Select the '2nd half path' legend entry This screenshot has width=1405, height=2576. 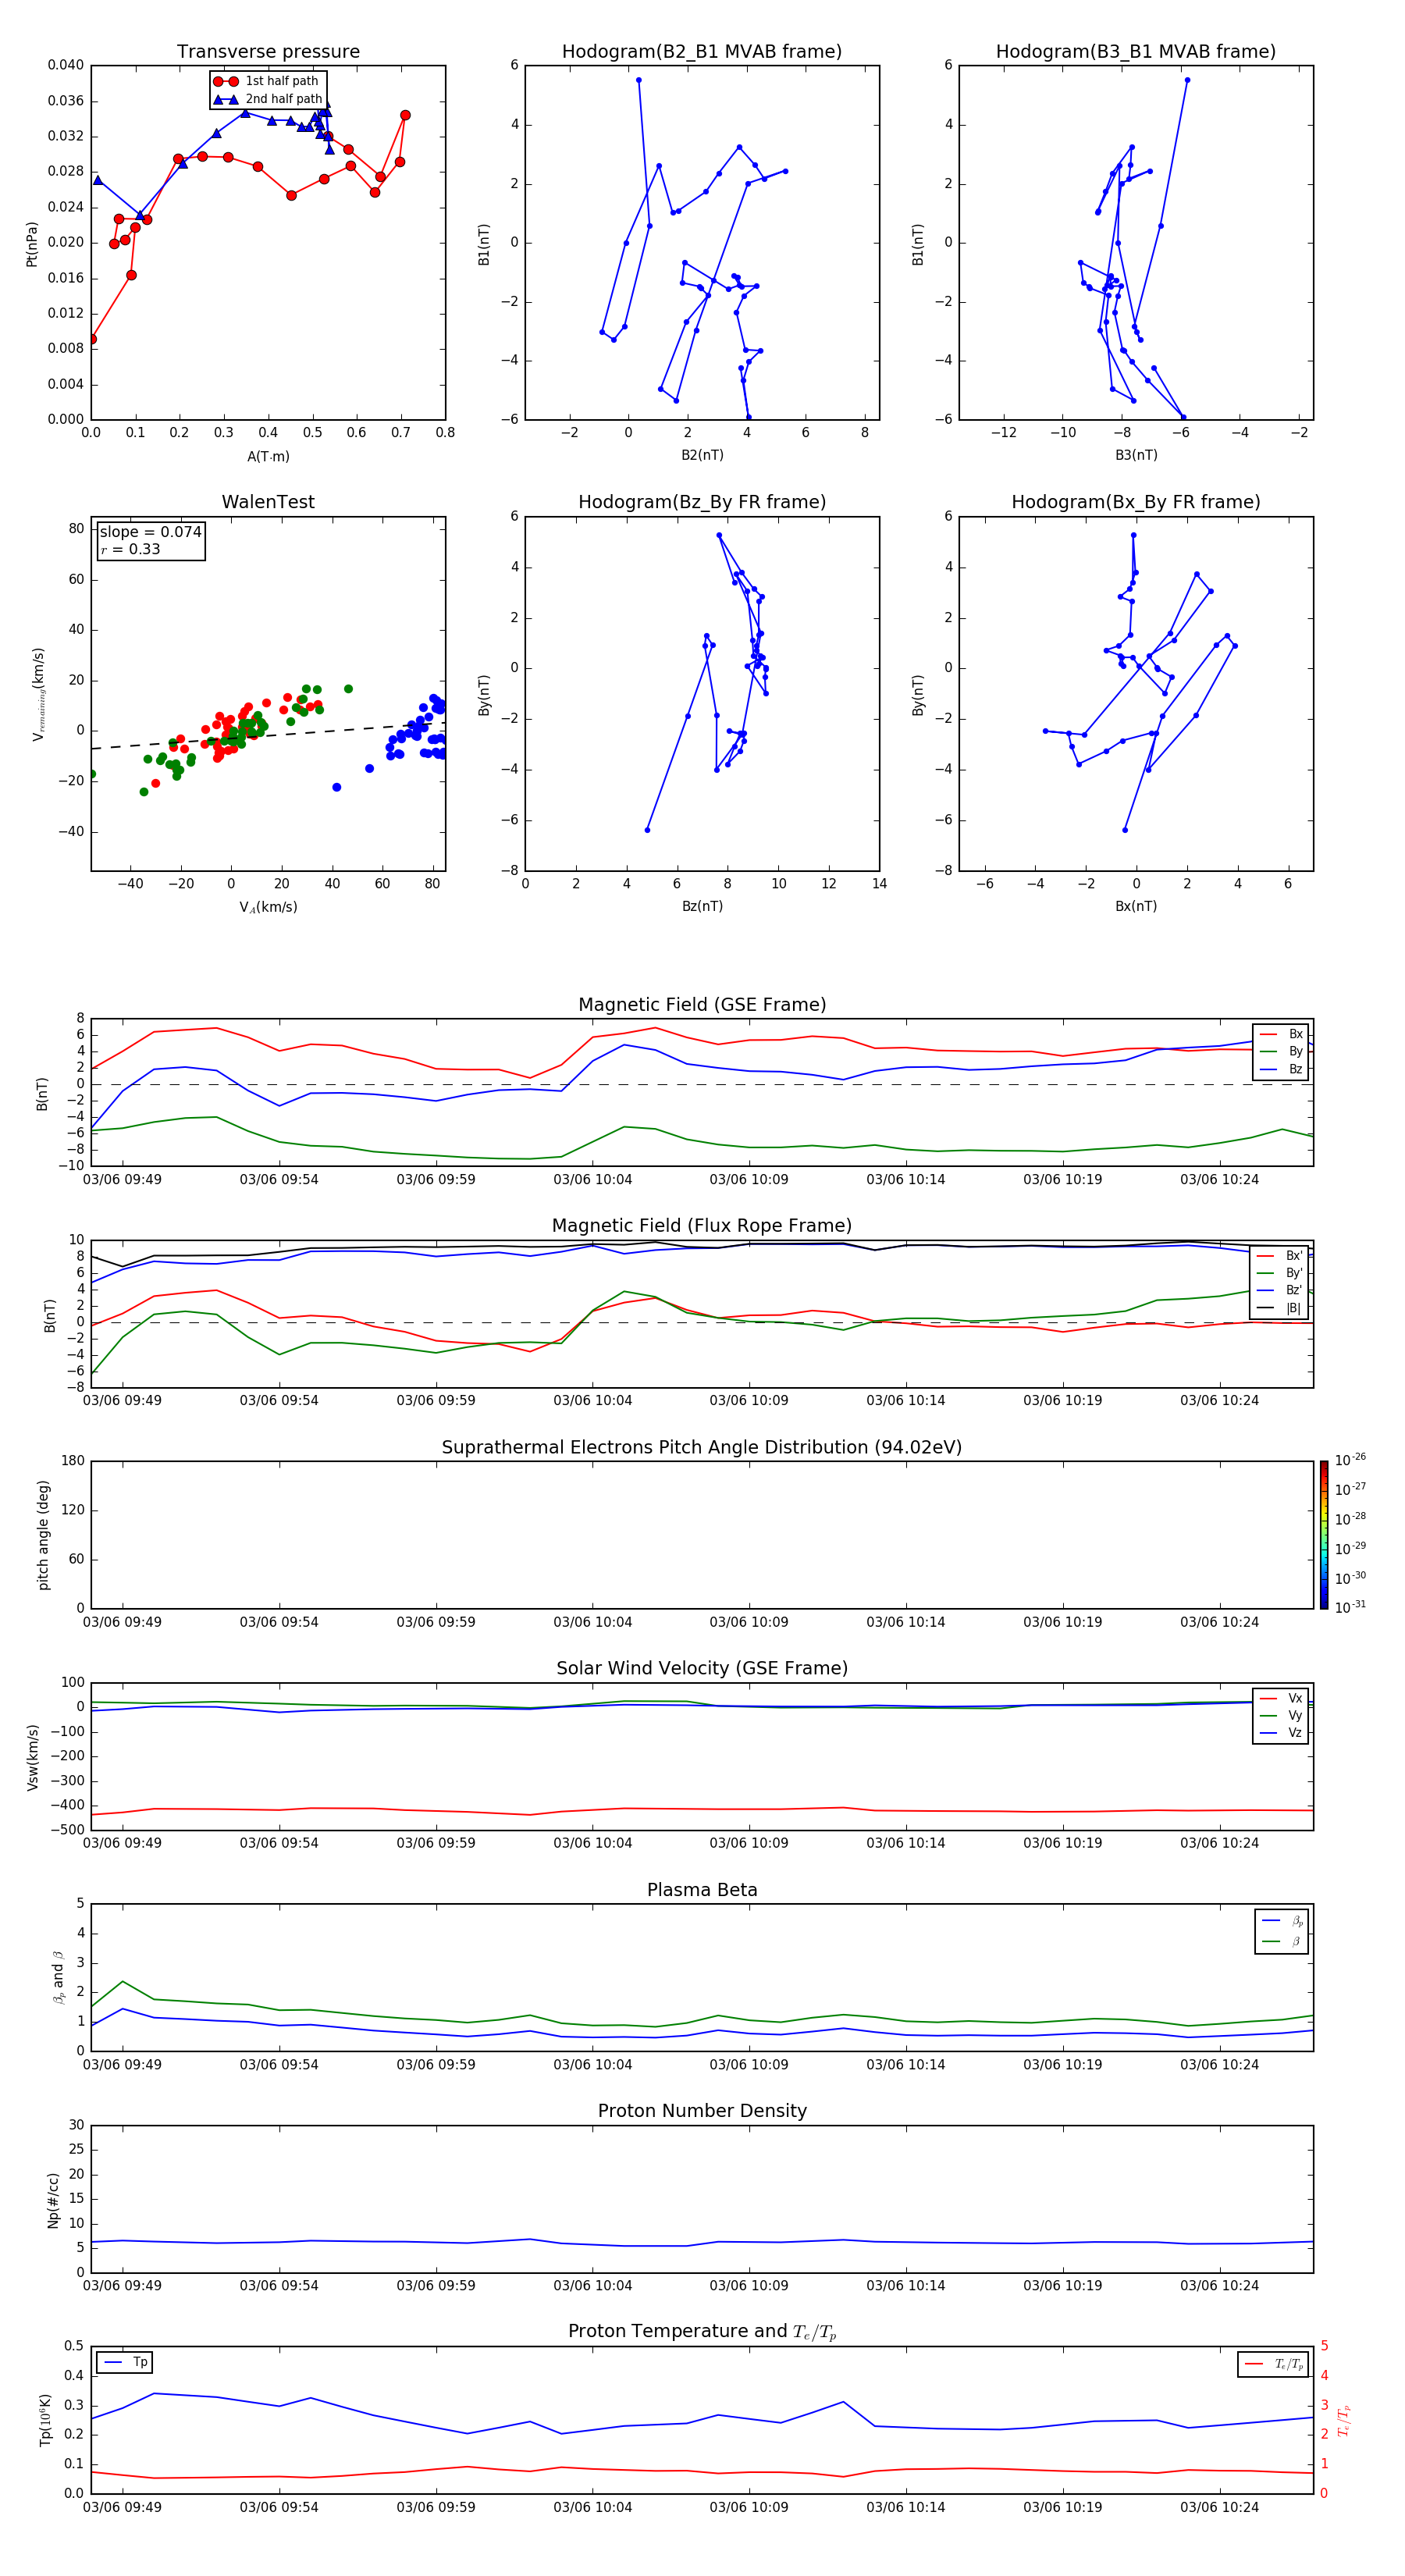pyautogui.click(x=268, y=99)
